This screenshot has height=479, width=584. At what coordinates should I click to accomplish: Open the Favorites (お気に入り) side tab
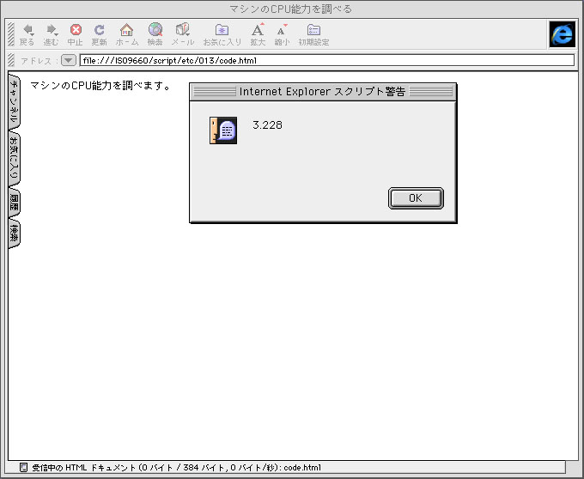[x=14, y=159]
